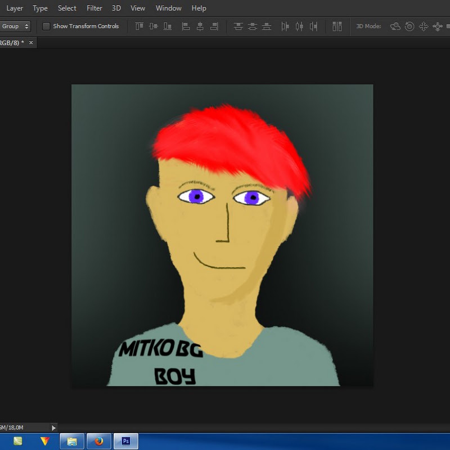Select Roll the 3D Object mode
Screen dimensions: 450x450
409,26
